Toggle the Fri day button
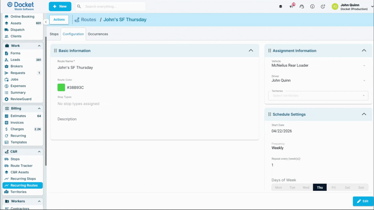This screenshot has width=374, height=210. click(x=333, y=187)
